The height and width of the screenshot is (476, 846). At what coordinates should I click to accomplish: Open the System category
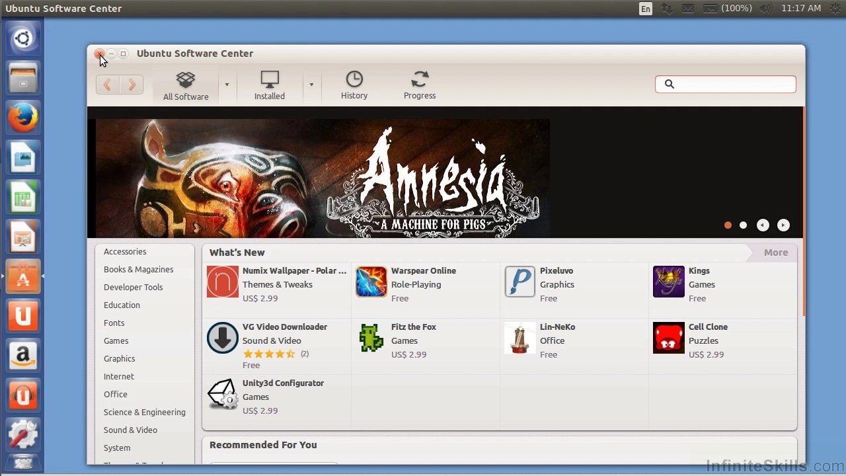117,448
